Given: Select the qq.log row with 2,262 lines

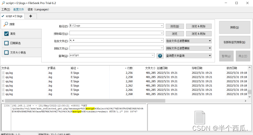Looking at the screenshot, I should click(x=124, y=86).
